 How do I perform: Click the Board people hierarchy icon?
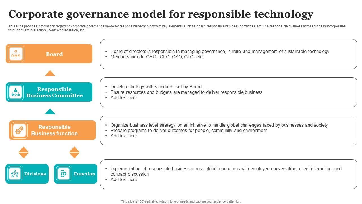tap(16, 54)
